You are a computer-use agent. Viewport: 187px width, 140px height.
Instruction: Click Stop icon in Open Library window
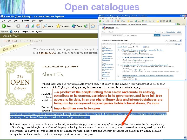point(27,26)
